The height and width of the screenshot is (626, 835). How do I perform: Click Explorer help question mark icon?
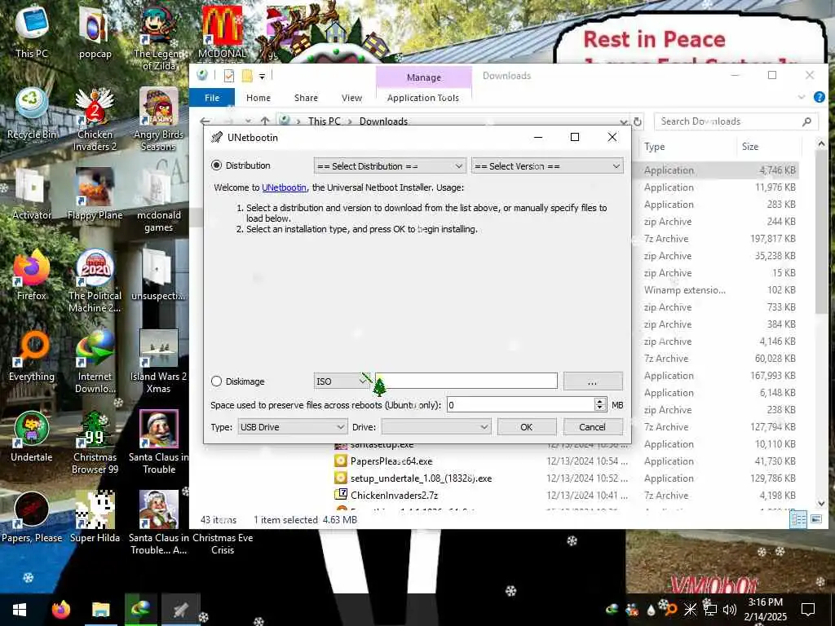(x=819, y=97)
